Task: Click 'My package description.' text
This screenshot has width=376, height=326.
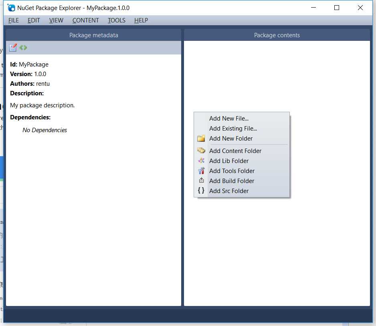Action: pyautogui.click(x=42, y=105)
